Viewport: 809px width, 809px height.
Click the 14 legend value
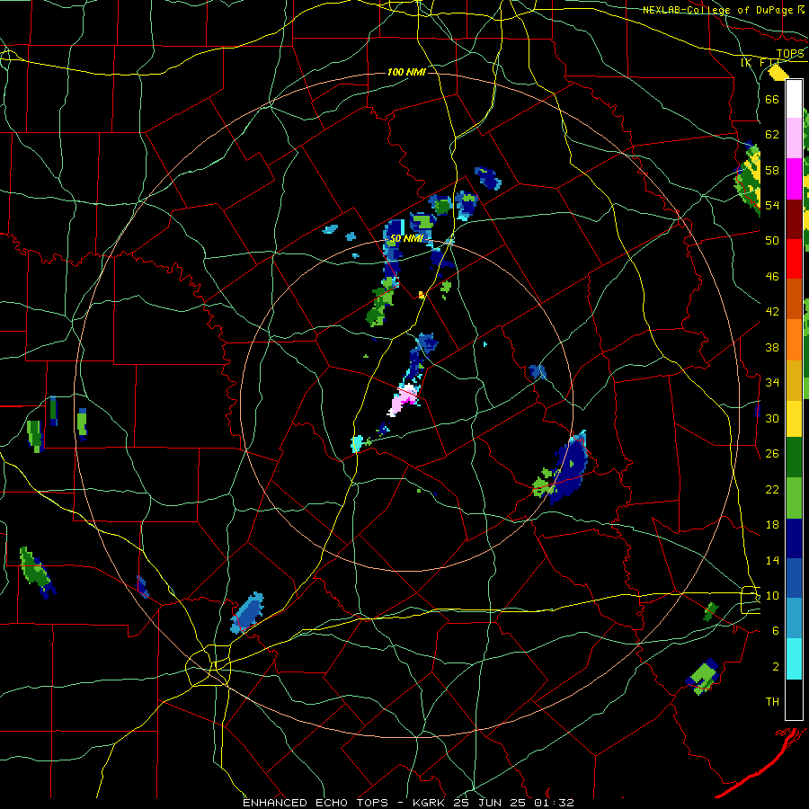(772, 560)
